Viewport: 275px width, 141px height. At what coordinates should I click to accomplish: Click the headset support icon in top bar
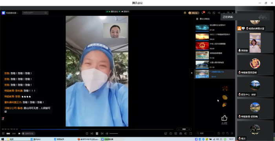[209, 13]
